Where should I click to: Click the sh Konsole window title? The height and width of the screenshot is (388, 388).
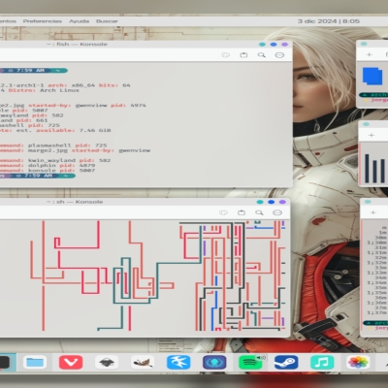tap(75, 202)
